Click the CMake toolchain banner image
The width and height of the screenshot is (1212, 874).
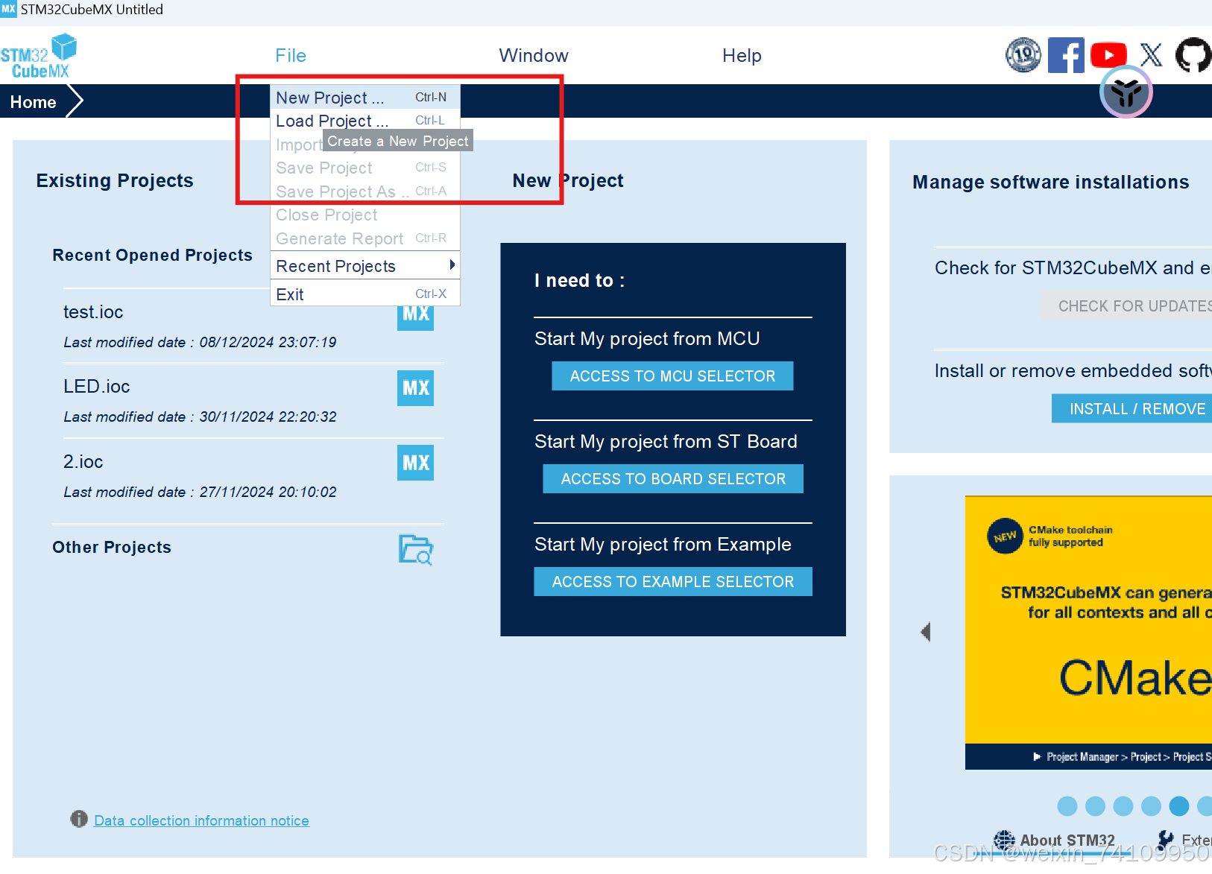click(x=1088, y=633)
